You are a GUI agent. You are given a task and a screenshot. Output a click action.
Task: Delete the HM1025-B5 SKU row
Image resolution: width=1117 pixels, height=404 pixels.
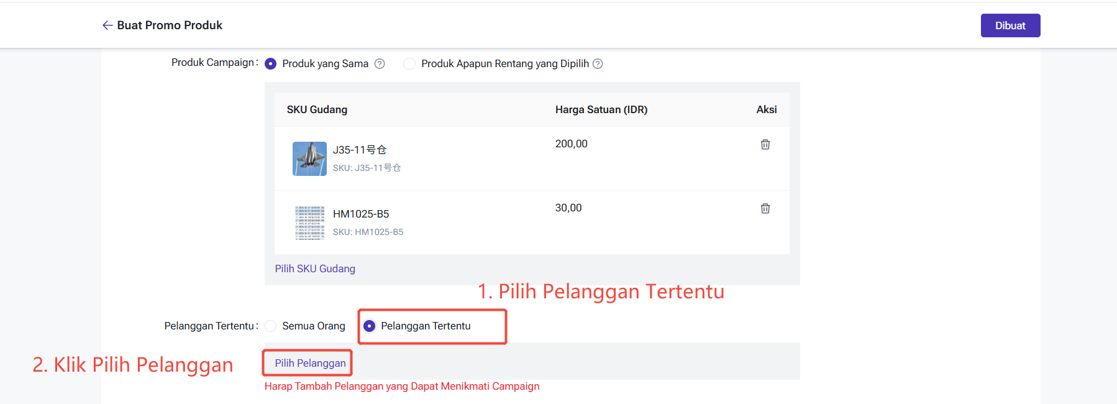(765, 208)
